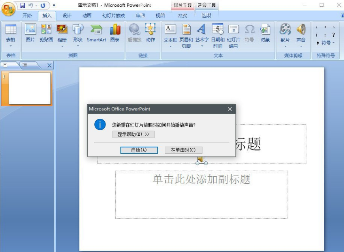
Task: Open the picture tools 格式 tab
Action: (x=182, y=15)
